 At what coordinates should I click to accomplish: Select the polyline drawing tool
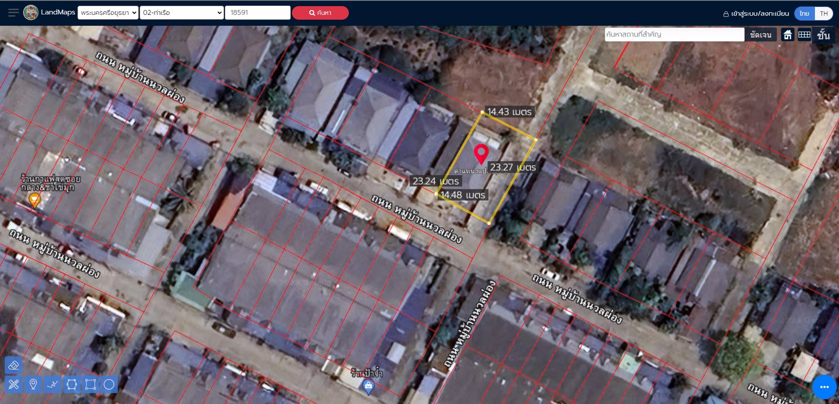(x=52, y=384)
